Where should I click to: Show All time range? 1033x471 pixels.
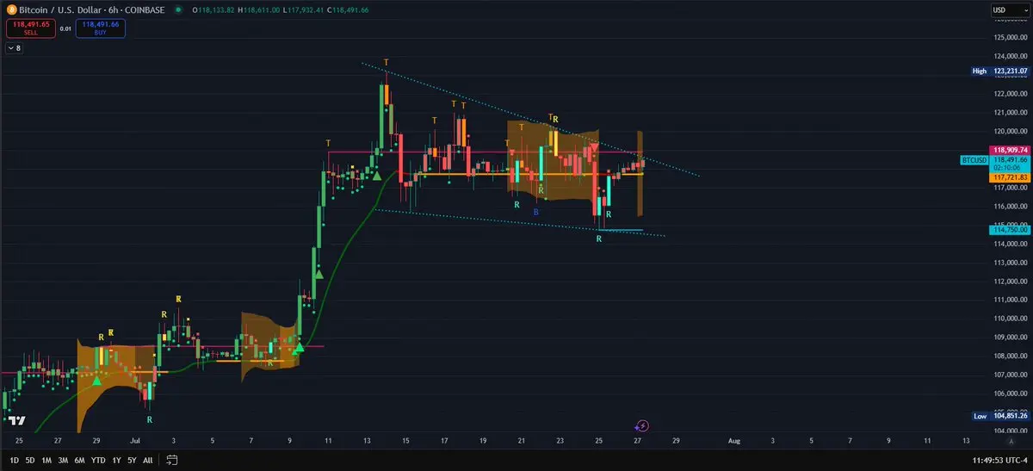coord(147,460)
